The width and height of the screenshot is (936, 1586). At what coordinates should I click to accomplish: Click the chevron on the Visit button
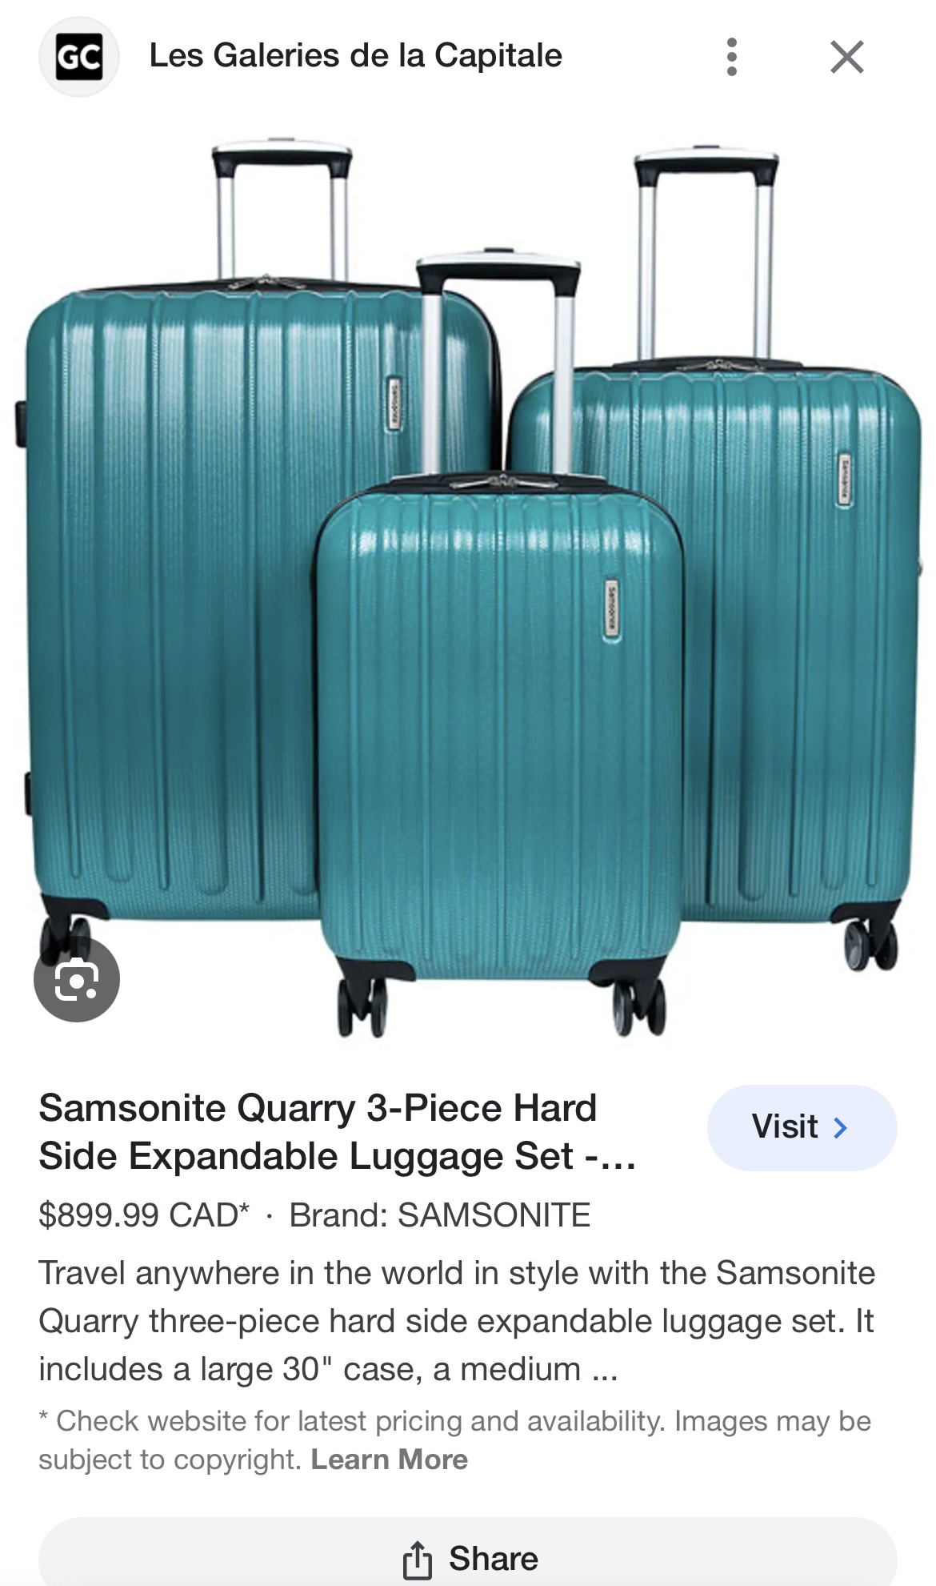(840, 1127)
